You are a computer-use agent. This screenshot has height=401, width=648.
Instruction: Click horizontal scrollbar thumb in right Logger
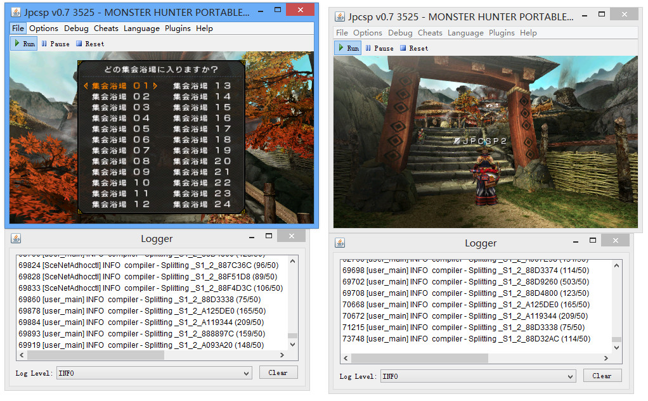tap(418, 359)
